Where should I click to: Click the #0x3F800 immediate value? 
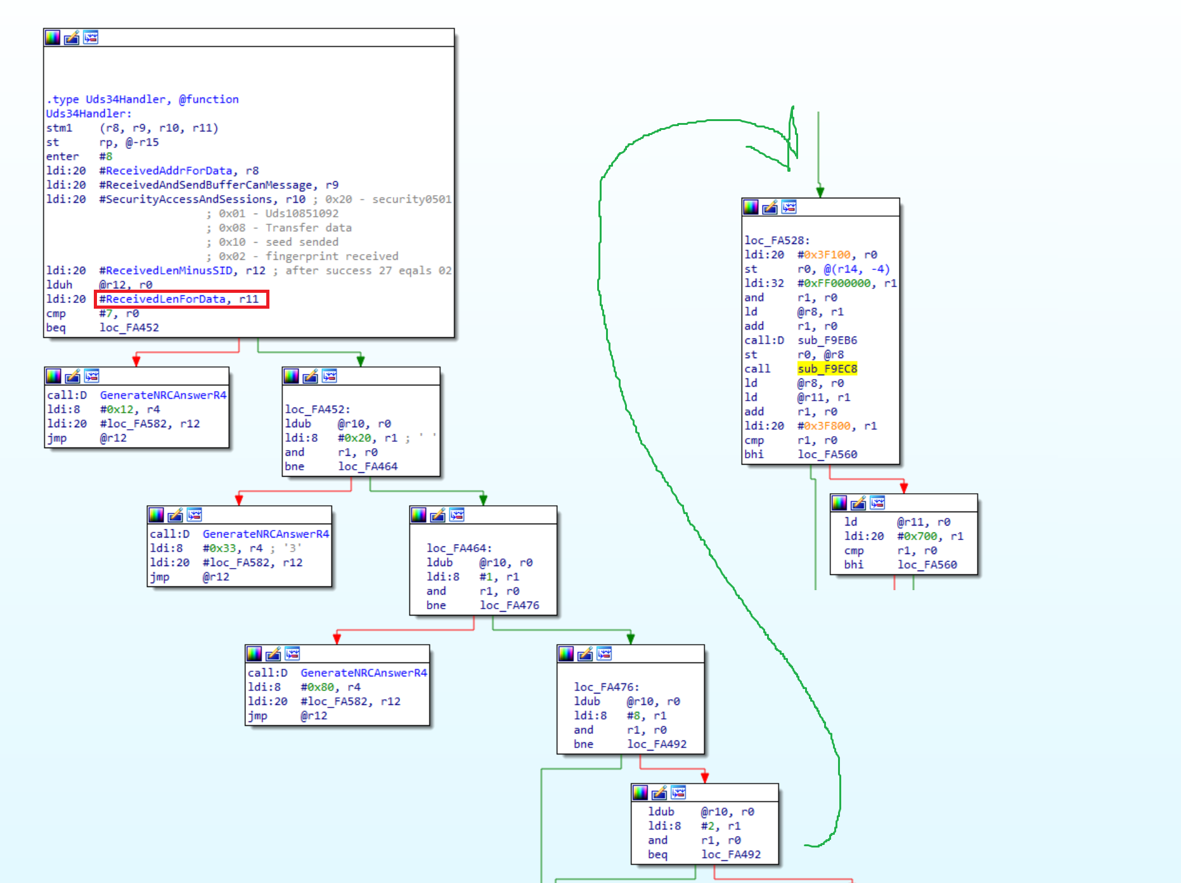click(x=824, y=426)
